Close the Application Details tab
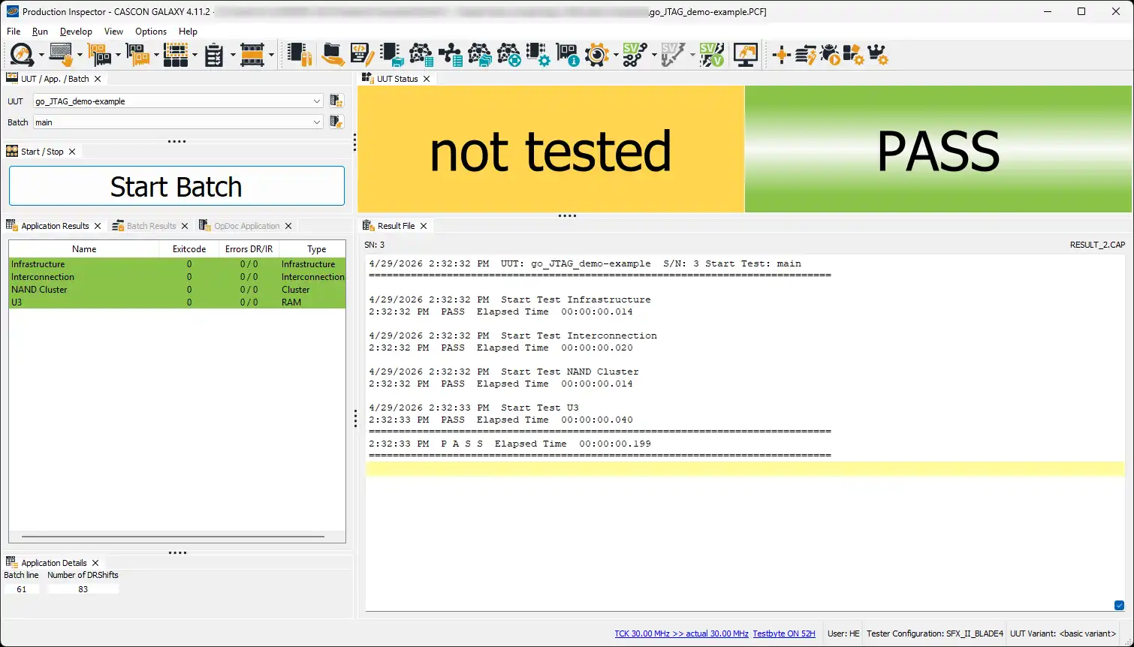1134x647 pixels. tap(95, 563)
